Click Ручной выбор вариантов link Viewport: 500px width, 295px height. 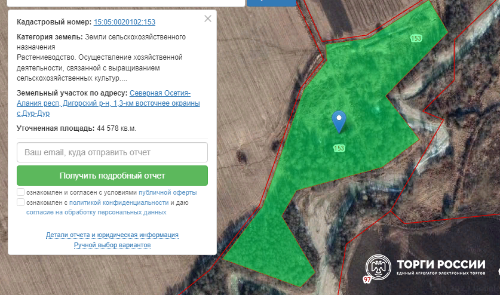tap(112, 245)
